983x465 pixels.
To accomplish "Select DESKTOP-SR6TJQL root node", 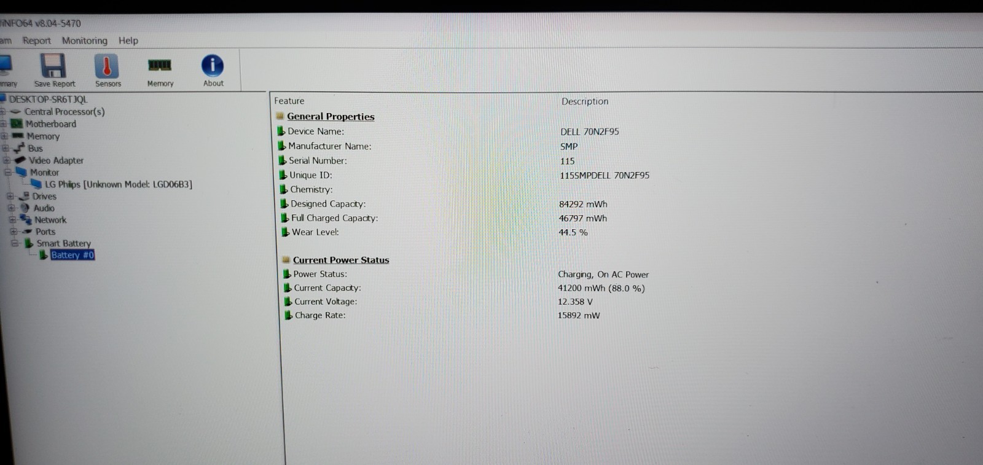I will pyautogui.click(x=49, y=99).
